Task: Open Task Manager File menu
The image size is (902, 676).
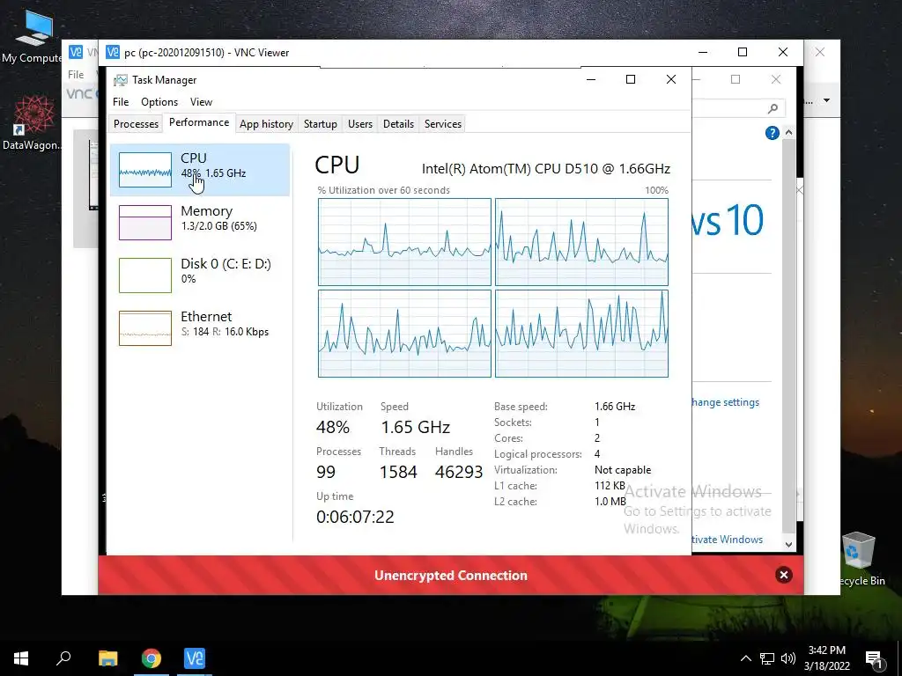Action: pos(121,102)
